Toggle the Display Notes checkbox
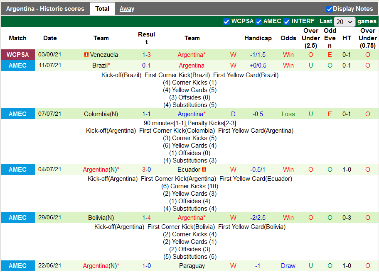The height and width of the screenshot is (272, 379). click(329, 9)
